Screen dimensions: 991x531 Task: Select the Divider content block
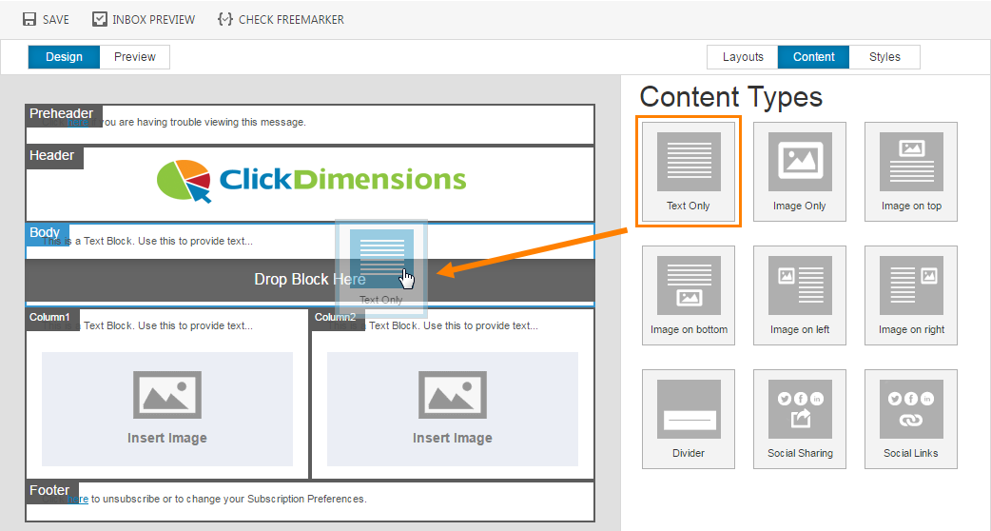[689, 419]
